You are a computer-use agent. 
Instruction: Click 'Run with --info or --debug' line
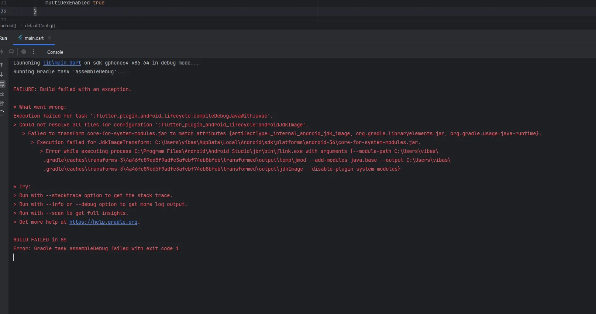pyautogui.click(x=100, y=205)
